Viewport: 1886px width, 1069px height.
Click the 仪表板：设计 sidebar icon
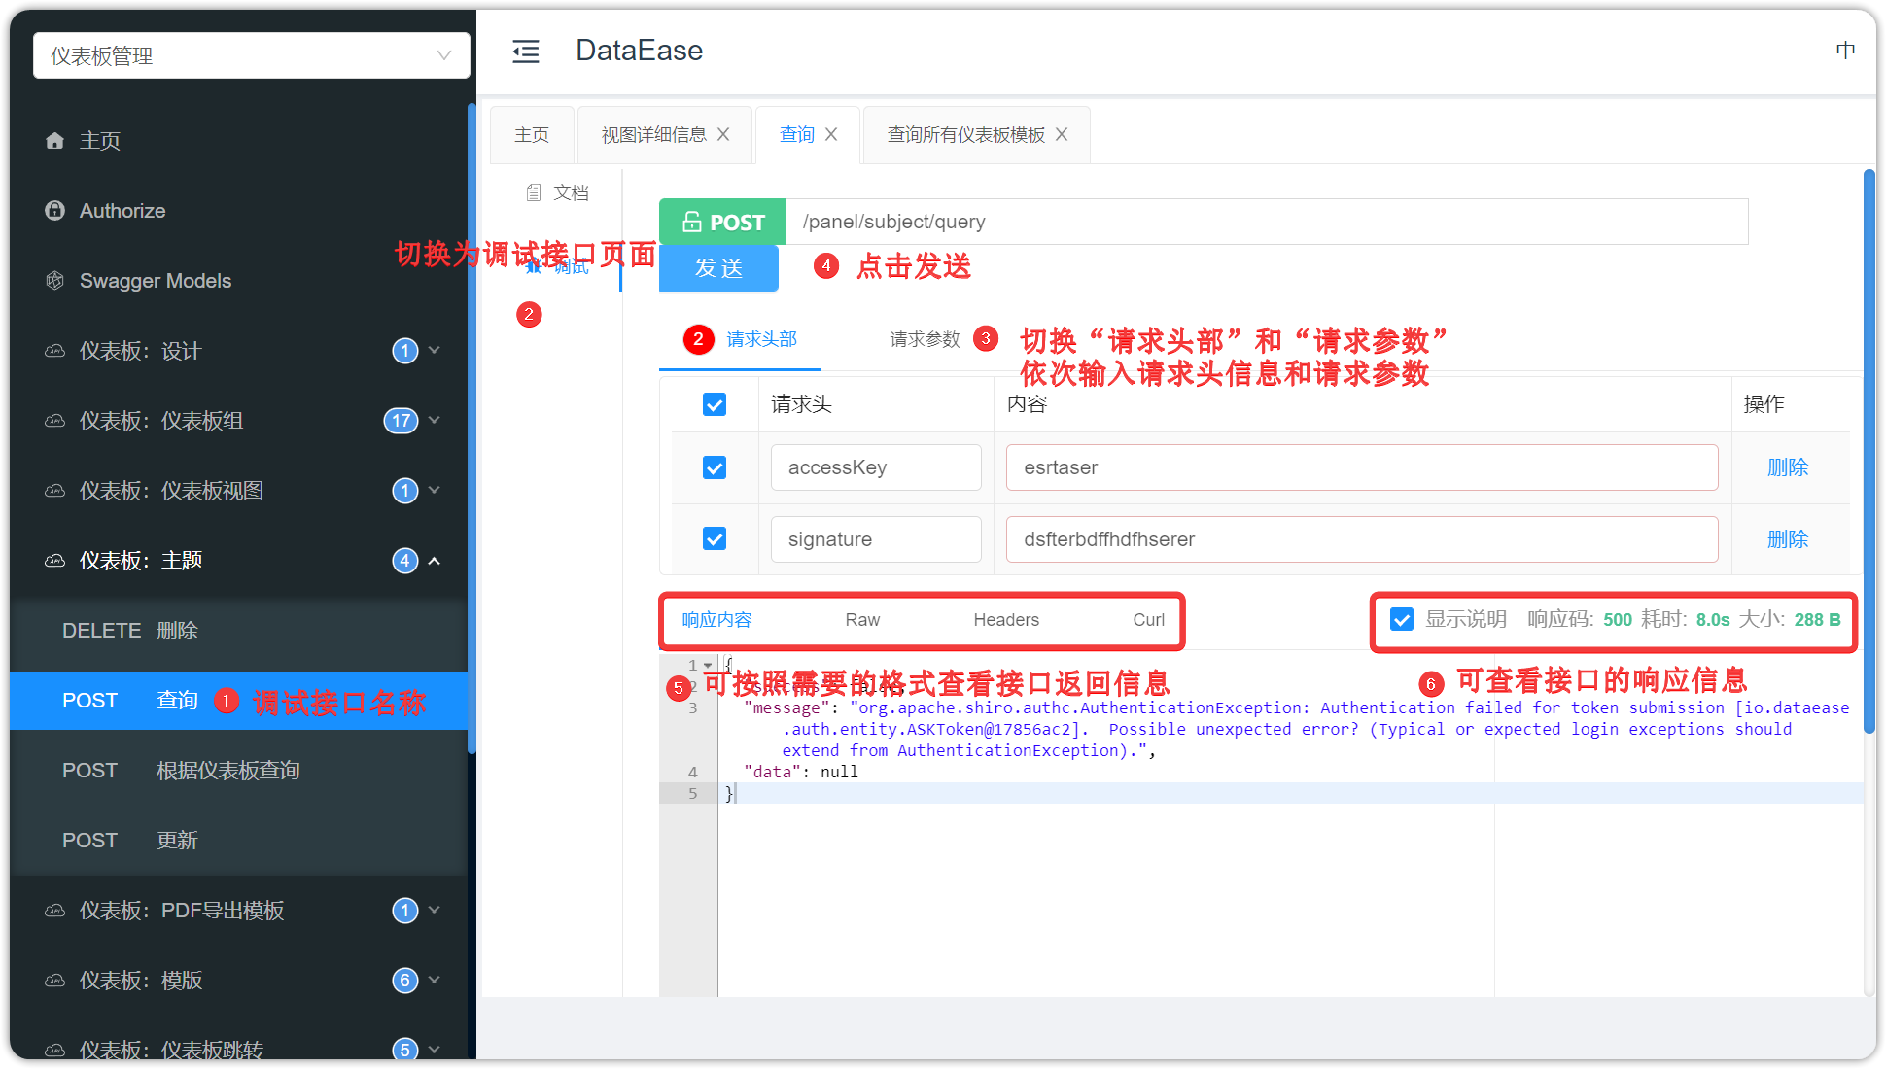pyautogui.click(x=51, y=350)
